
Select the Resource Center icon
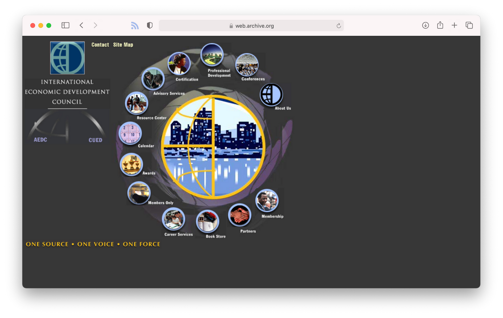coord(137,104)
